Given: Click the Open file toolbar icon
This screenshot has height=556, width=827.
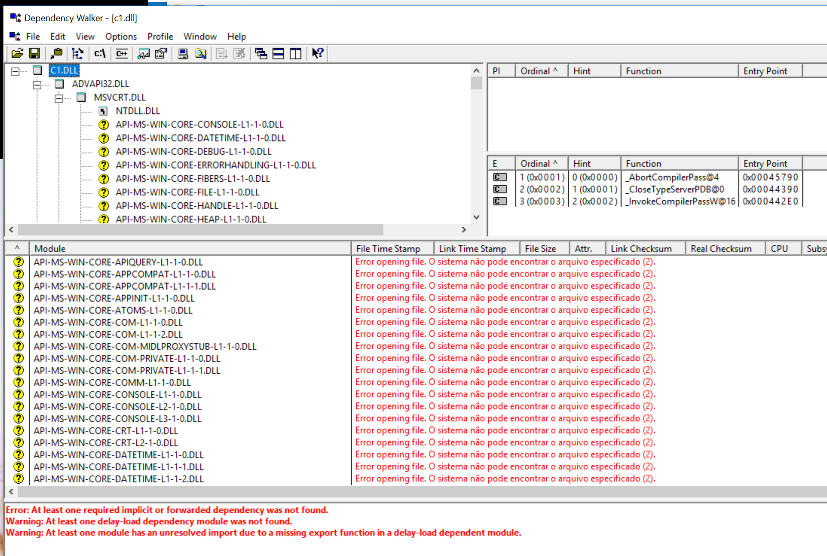Looking at the screenshot, I should (x=17, y=53).
